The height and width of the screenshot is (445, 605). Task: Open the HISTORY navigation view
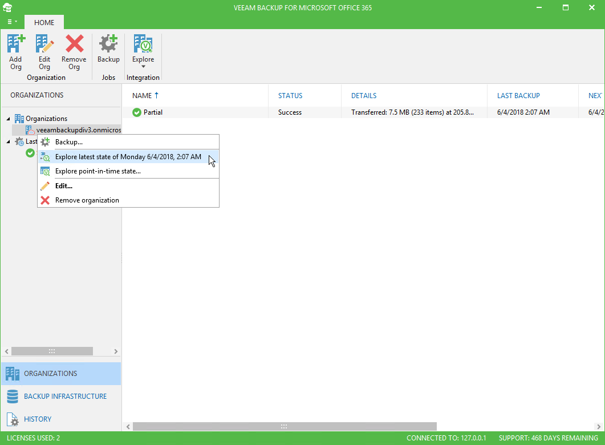tap(61, 419)
